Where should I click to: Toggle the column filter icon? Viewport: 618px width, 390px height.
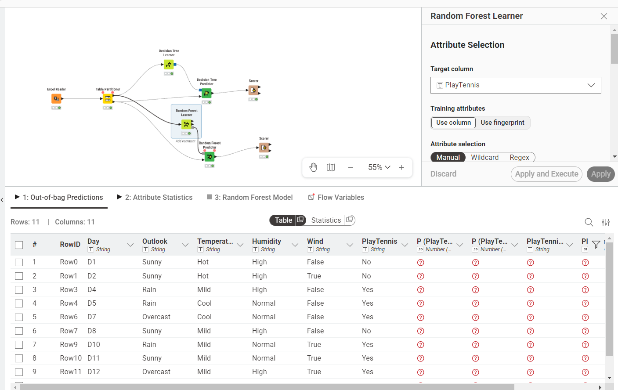596,245
